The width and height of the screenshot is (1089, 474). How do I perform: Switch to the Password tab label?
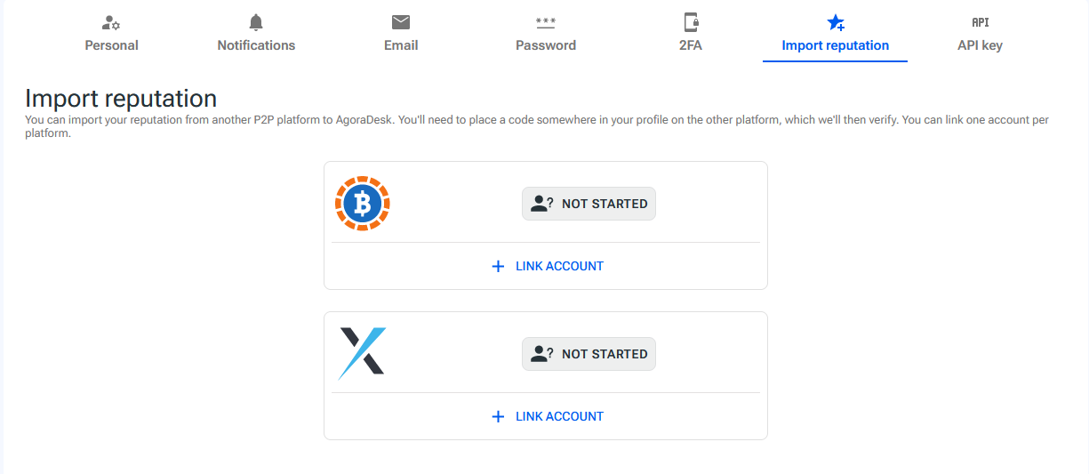coord(546,45)
